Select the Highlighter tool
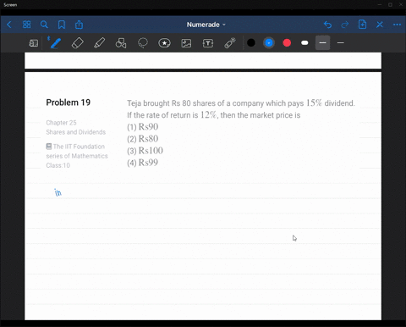 99,43
